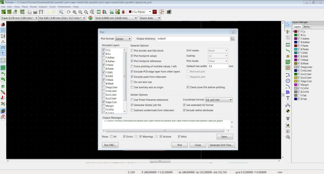
Task: Browse for output directory folder icon
Action: click(x=232, y=39)
